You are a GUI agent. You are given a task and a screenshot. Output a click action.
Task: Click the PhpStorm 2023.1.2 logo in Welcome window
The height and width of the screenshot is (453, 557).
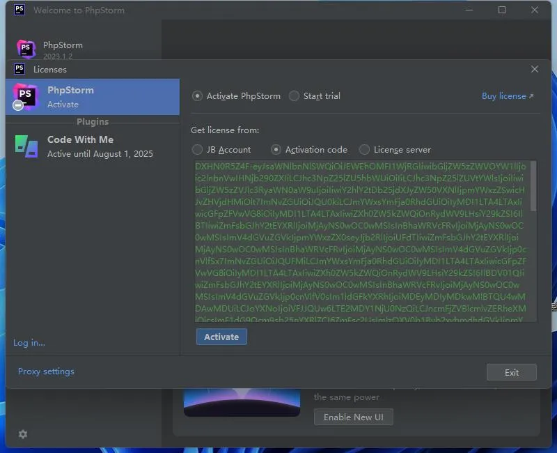[x=26, y=49]
